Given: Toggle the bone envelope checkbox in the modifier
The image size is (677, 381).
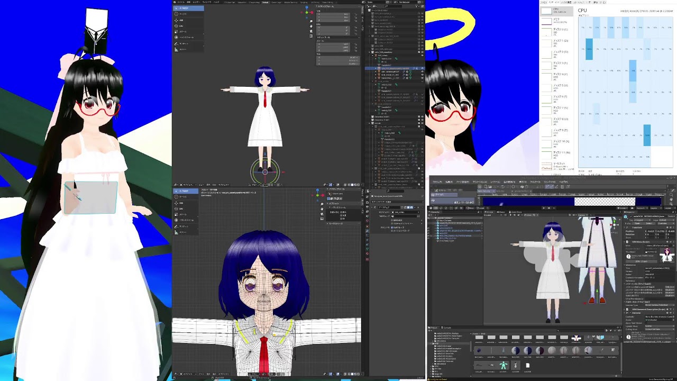Looking at the screenshot, I should 392,231.
